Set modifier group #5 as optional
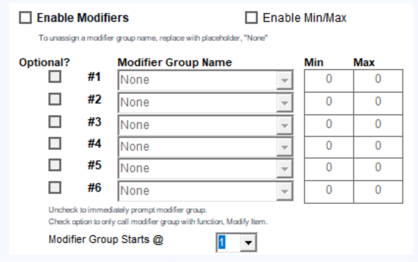 click(x=56, y=165)
